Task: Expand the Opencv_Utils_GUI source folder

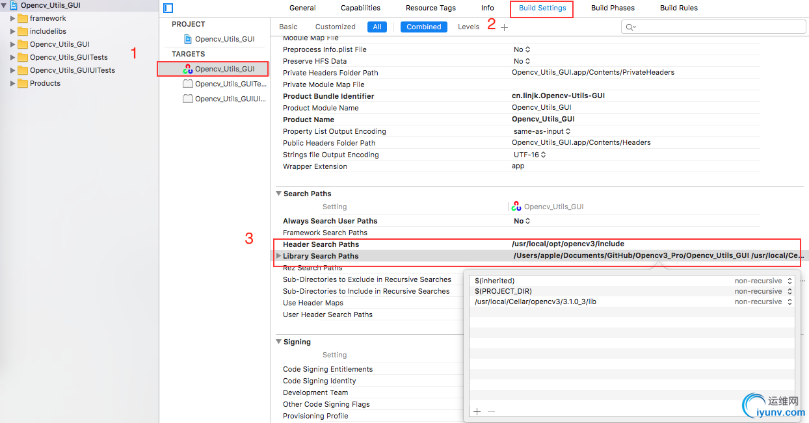Action: (12, 44)
